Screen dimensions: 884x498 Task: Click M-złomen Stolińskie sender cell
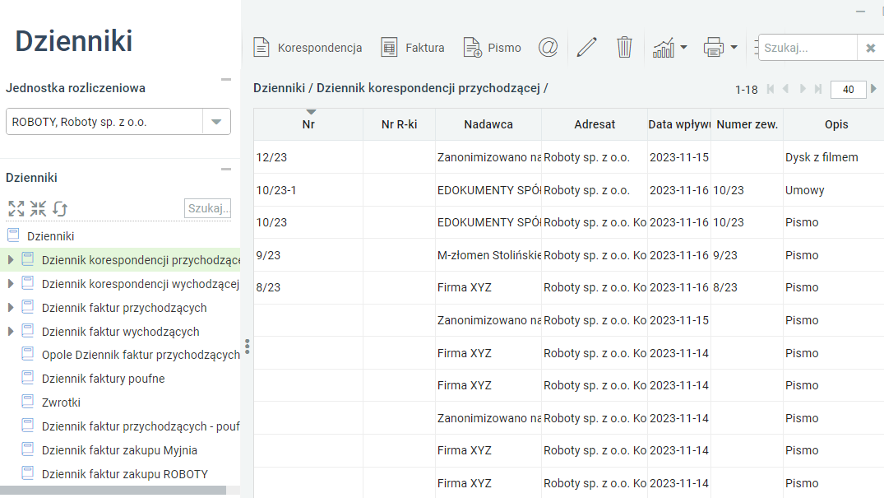tap(488, 255)
